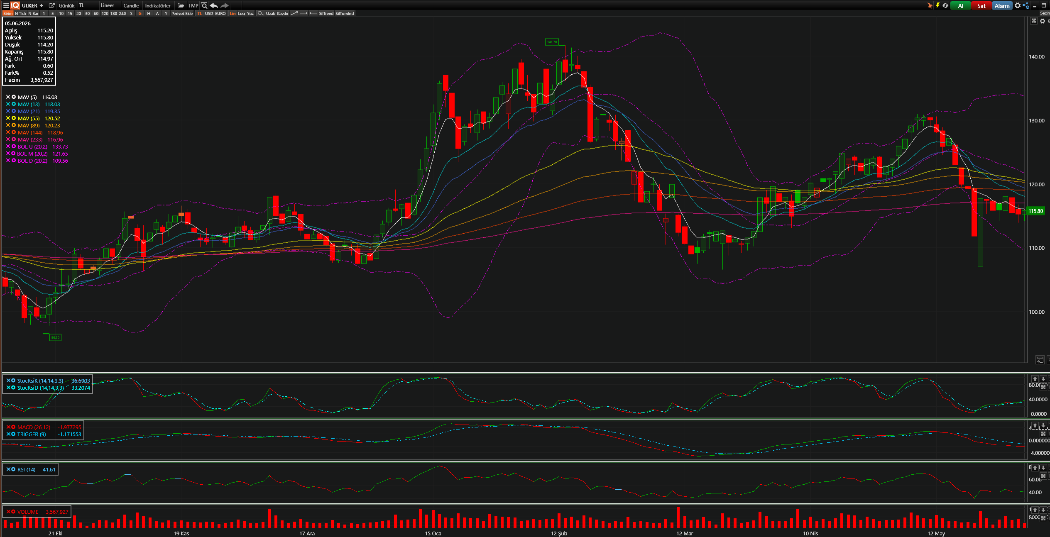Image resolution: width=1050 pixels, height=537 pixels.
Task: Click the Uzak zoom-out tool
Action: tap(270, 13)
